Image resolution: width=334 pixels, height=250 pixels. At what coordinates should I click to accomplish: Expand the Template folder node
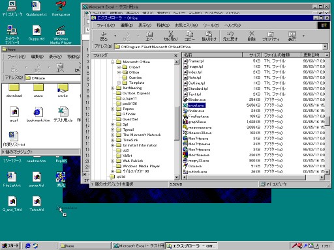(119, 83)
